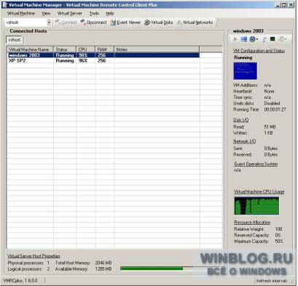Click the grayed last icon in VM toolbar
298x286 pixels.
pyautogui.click(x=282, y=39)
